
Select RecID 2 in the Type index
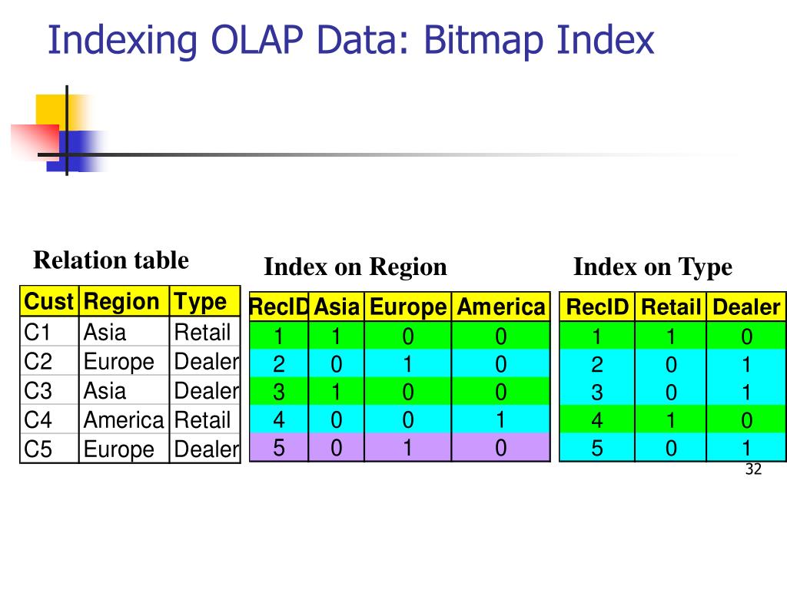point(597,363)
